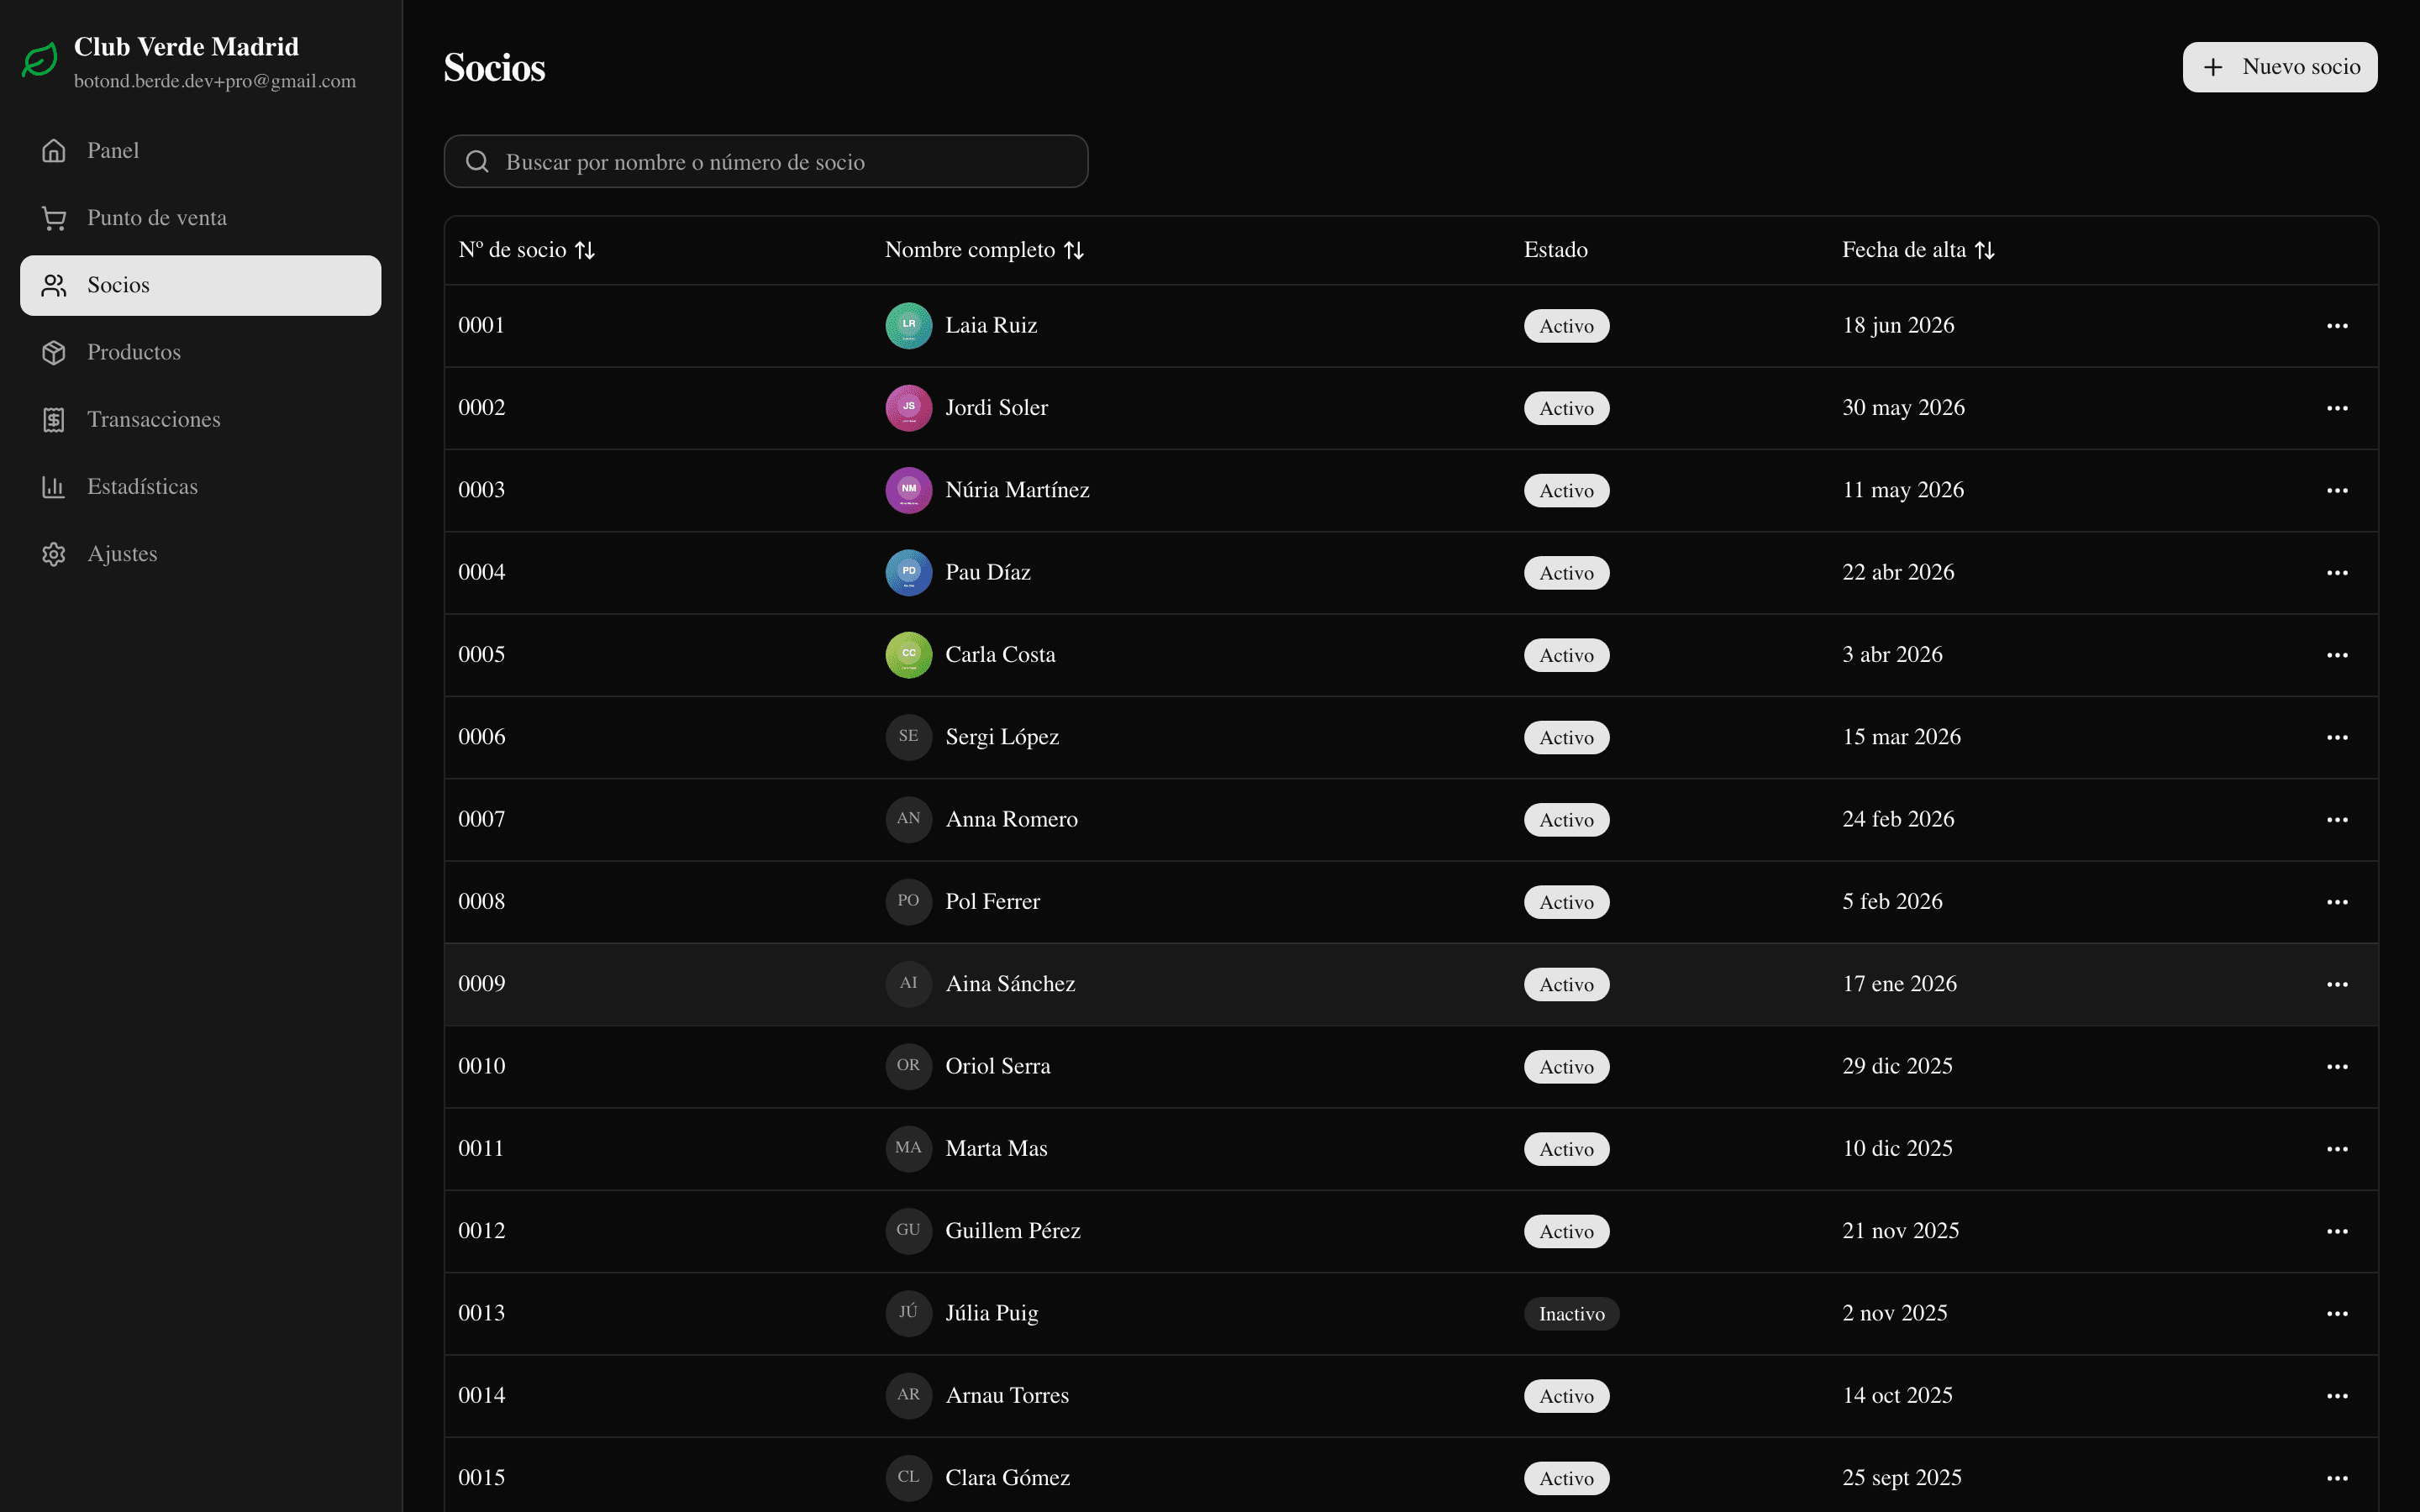This screenshot has width=2420, height=1512.
Task: Open actions menu for Júlia Puig
Action: click(x=2337, y=1313)
